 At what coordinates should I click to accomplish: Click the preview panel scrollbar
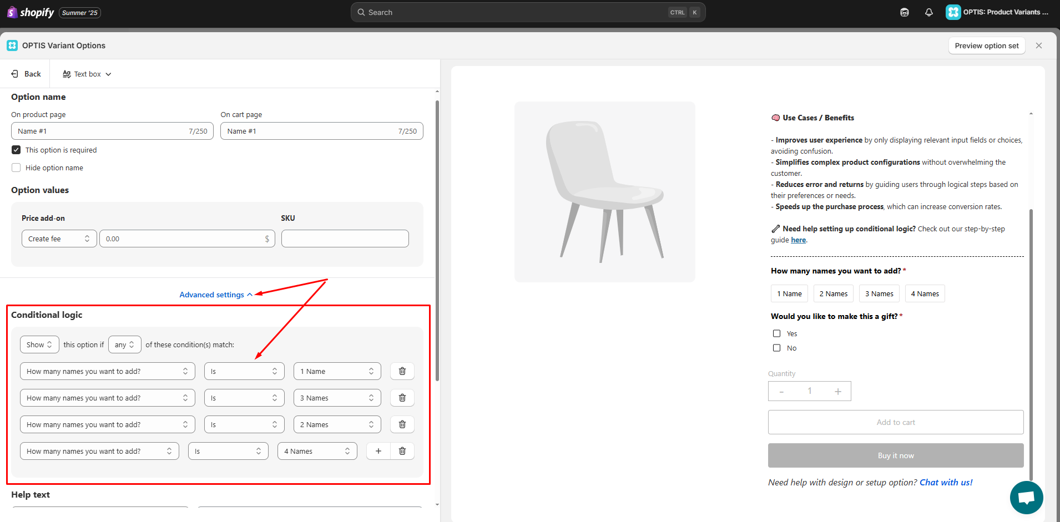(x=1031, y=344)
